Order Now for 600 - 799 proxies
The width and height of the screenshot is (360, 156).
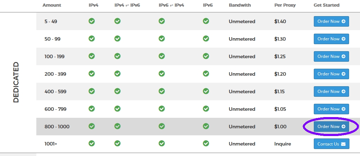[x=331, y=109]
